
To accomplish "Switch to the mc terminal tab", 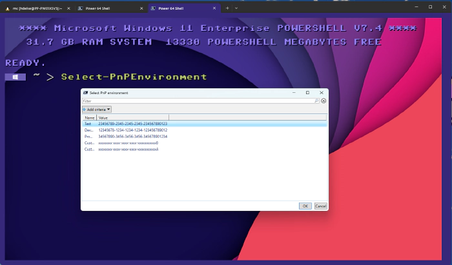I will [36, 8].
